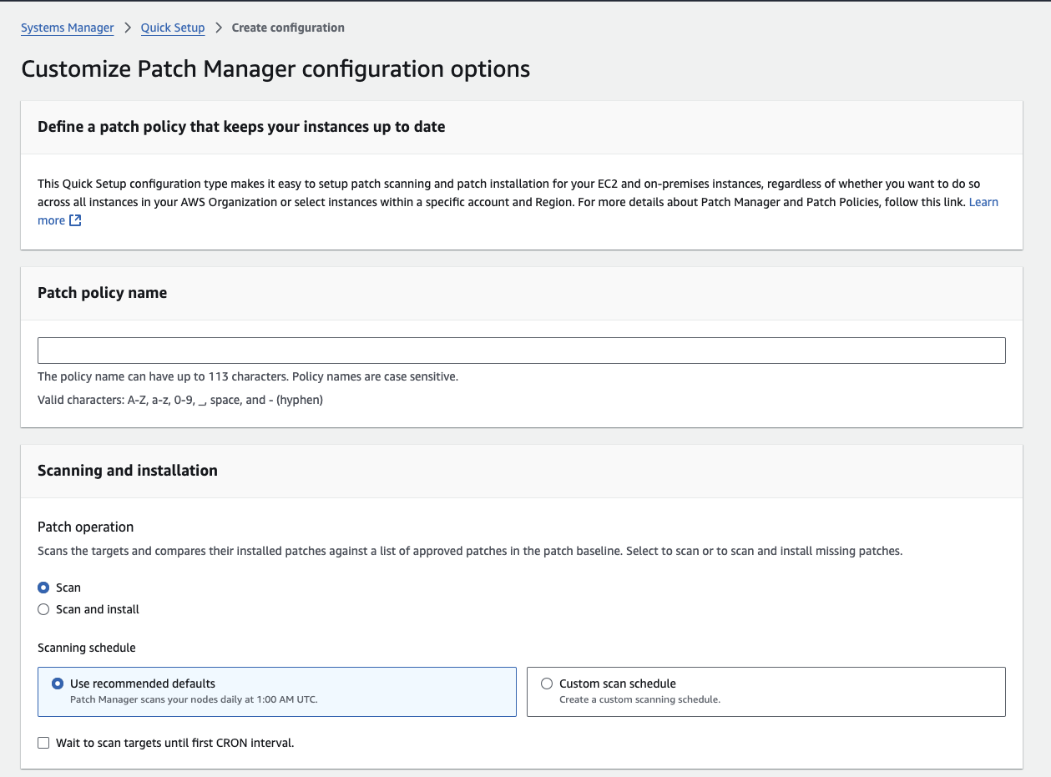
Task: Click the Valid characters hint text
Action: [x=180, y=400]
